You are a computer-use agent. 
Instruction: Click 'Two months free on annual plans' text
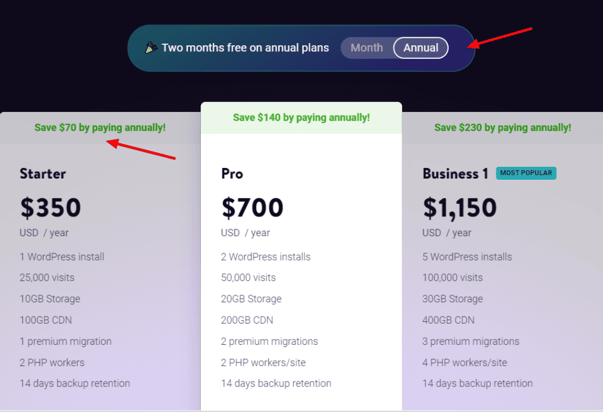[246, 48]
